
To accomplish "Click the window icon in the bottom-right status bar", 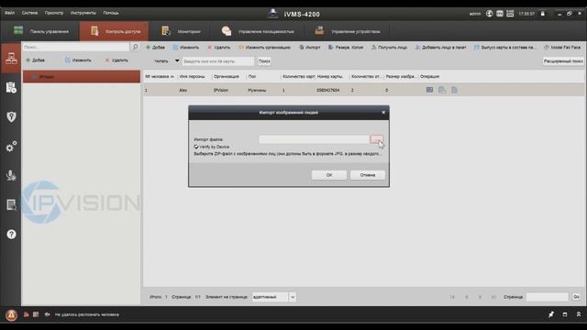I will click(565, 314).
